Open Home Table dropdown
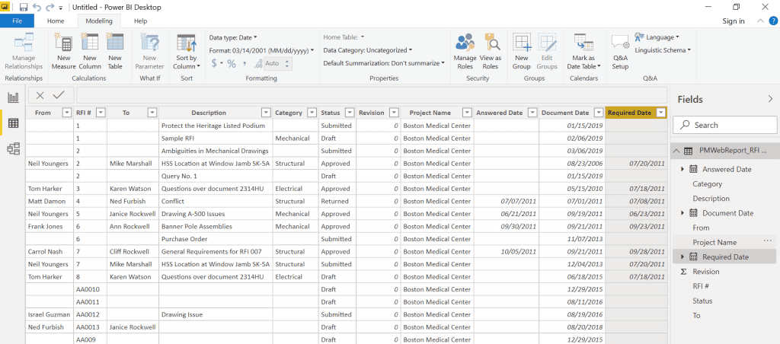The image size is (780, 344). pos(344,37)
